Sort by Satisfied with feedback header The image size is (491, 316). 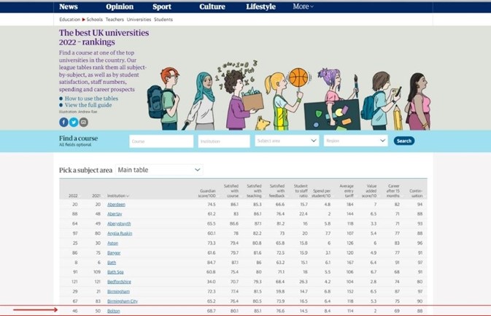(277, 190)
